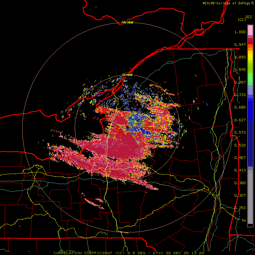This screenshot has width=255, height=255.
Task: Click the 0.520 legend value
Action: click(240, 145)
